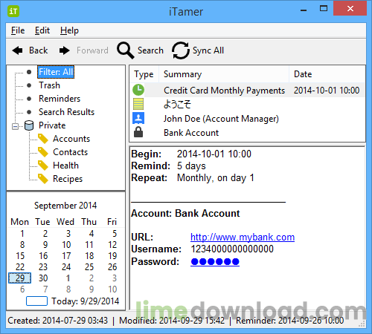Select the yellow note icon entry

138,104
